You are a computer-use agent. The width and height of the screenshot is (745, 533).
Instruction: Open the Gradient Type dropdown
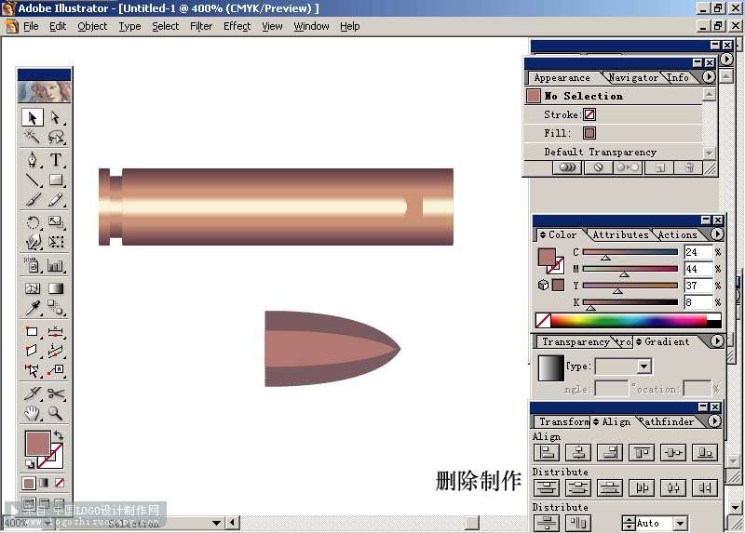click(644, 366)
